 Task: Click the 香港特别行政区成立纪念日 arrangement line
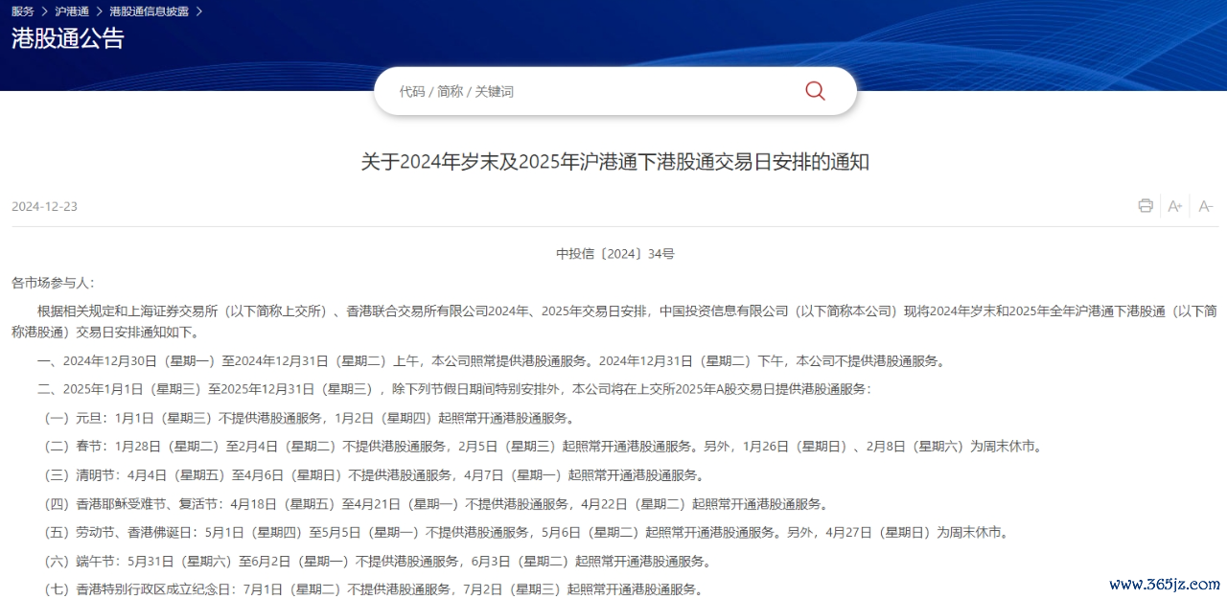pyautogui.click(x=373, y=588)
